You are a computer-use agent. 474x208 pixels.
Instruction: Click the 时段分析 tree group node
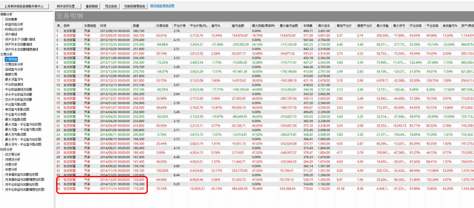point(7,149)
